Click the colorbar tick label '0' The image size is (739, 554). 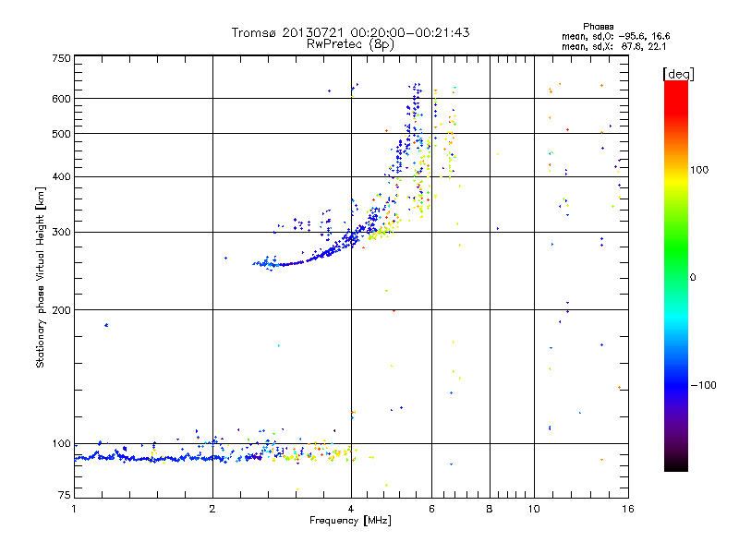[693, 277]
